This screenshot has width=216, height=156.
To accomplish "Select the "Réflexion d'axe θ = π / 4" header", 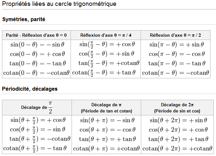I will 106,35.
